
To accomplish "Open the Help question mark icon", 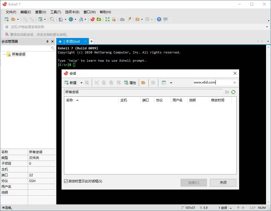I will (159, 19).
